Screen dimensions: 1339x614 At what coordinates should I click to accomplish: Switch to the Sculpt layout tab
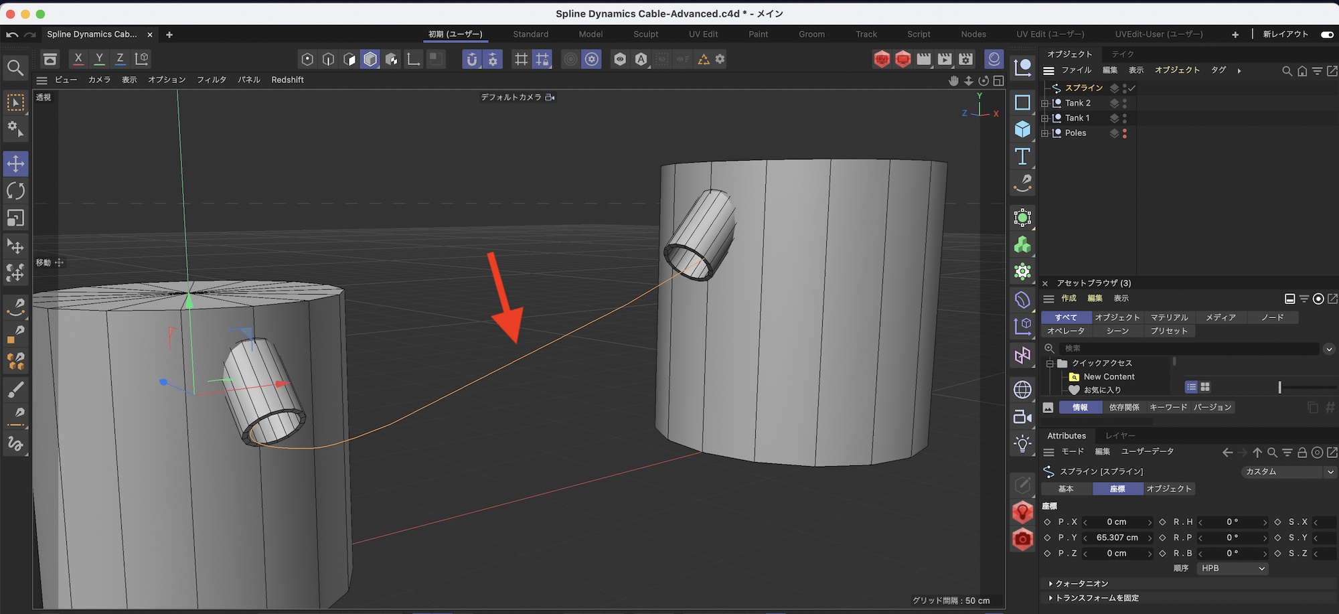(645, 34)
